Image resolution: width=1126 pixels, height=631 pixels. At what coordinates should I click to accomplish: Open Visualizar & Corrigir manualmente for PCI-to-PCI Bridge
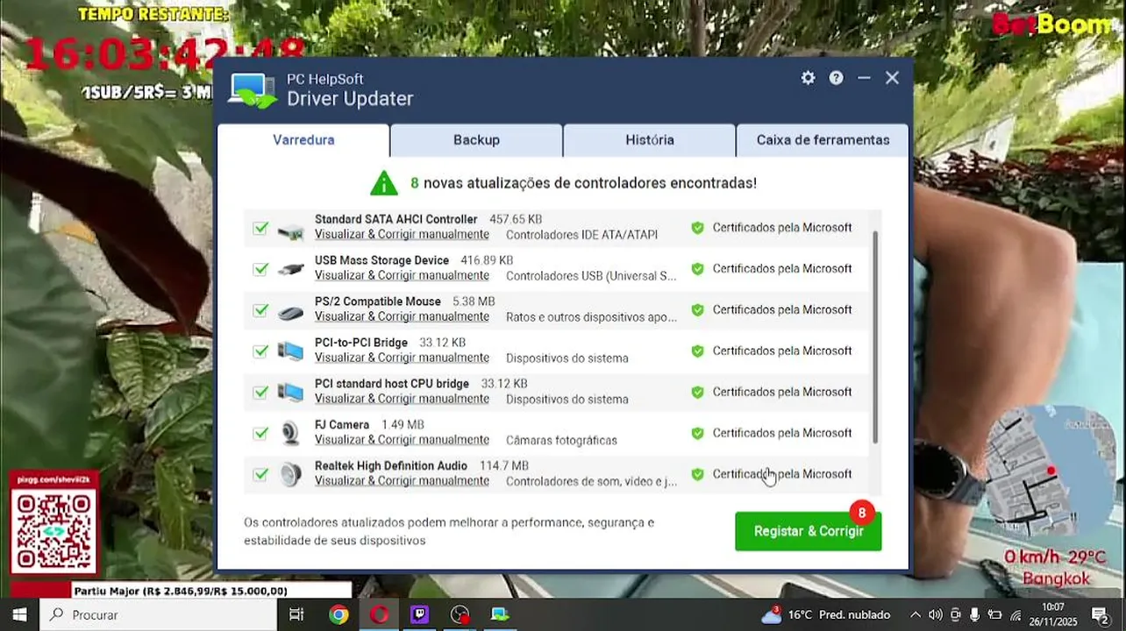pyautogui.click(x=402, y=358)
